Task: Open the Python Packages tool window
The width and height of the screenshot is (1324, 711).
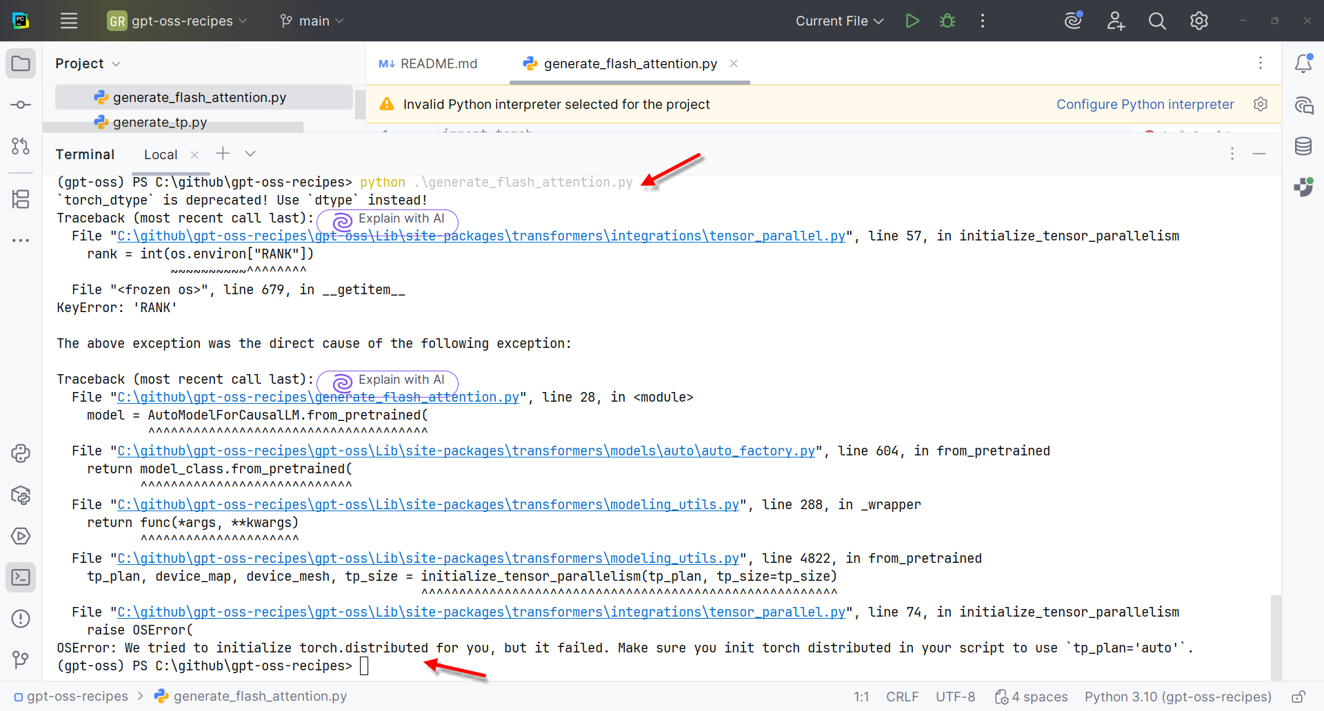Action: [21, 495]
